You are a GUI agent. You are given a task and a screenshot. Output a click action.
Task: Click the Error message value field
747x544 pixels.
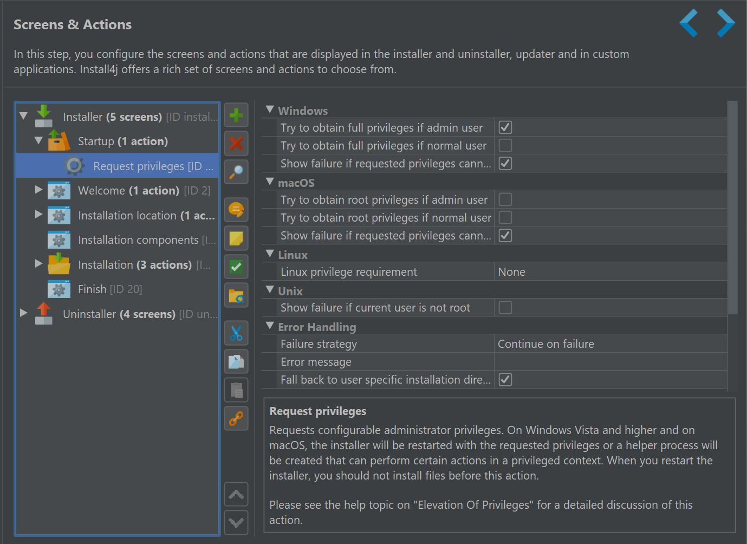[610, 362]
